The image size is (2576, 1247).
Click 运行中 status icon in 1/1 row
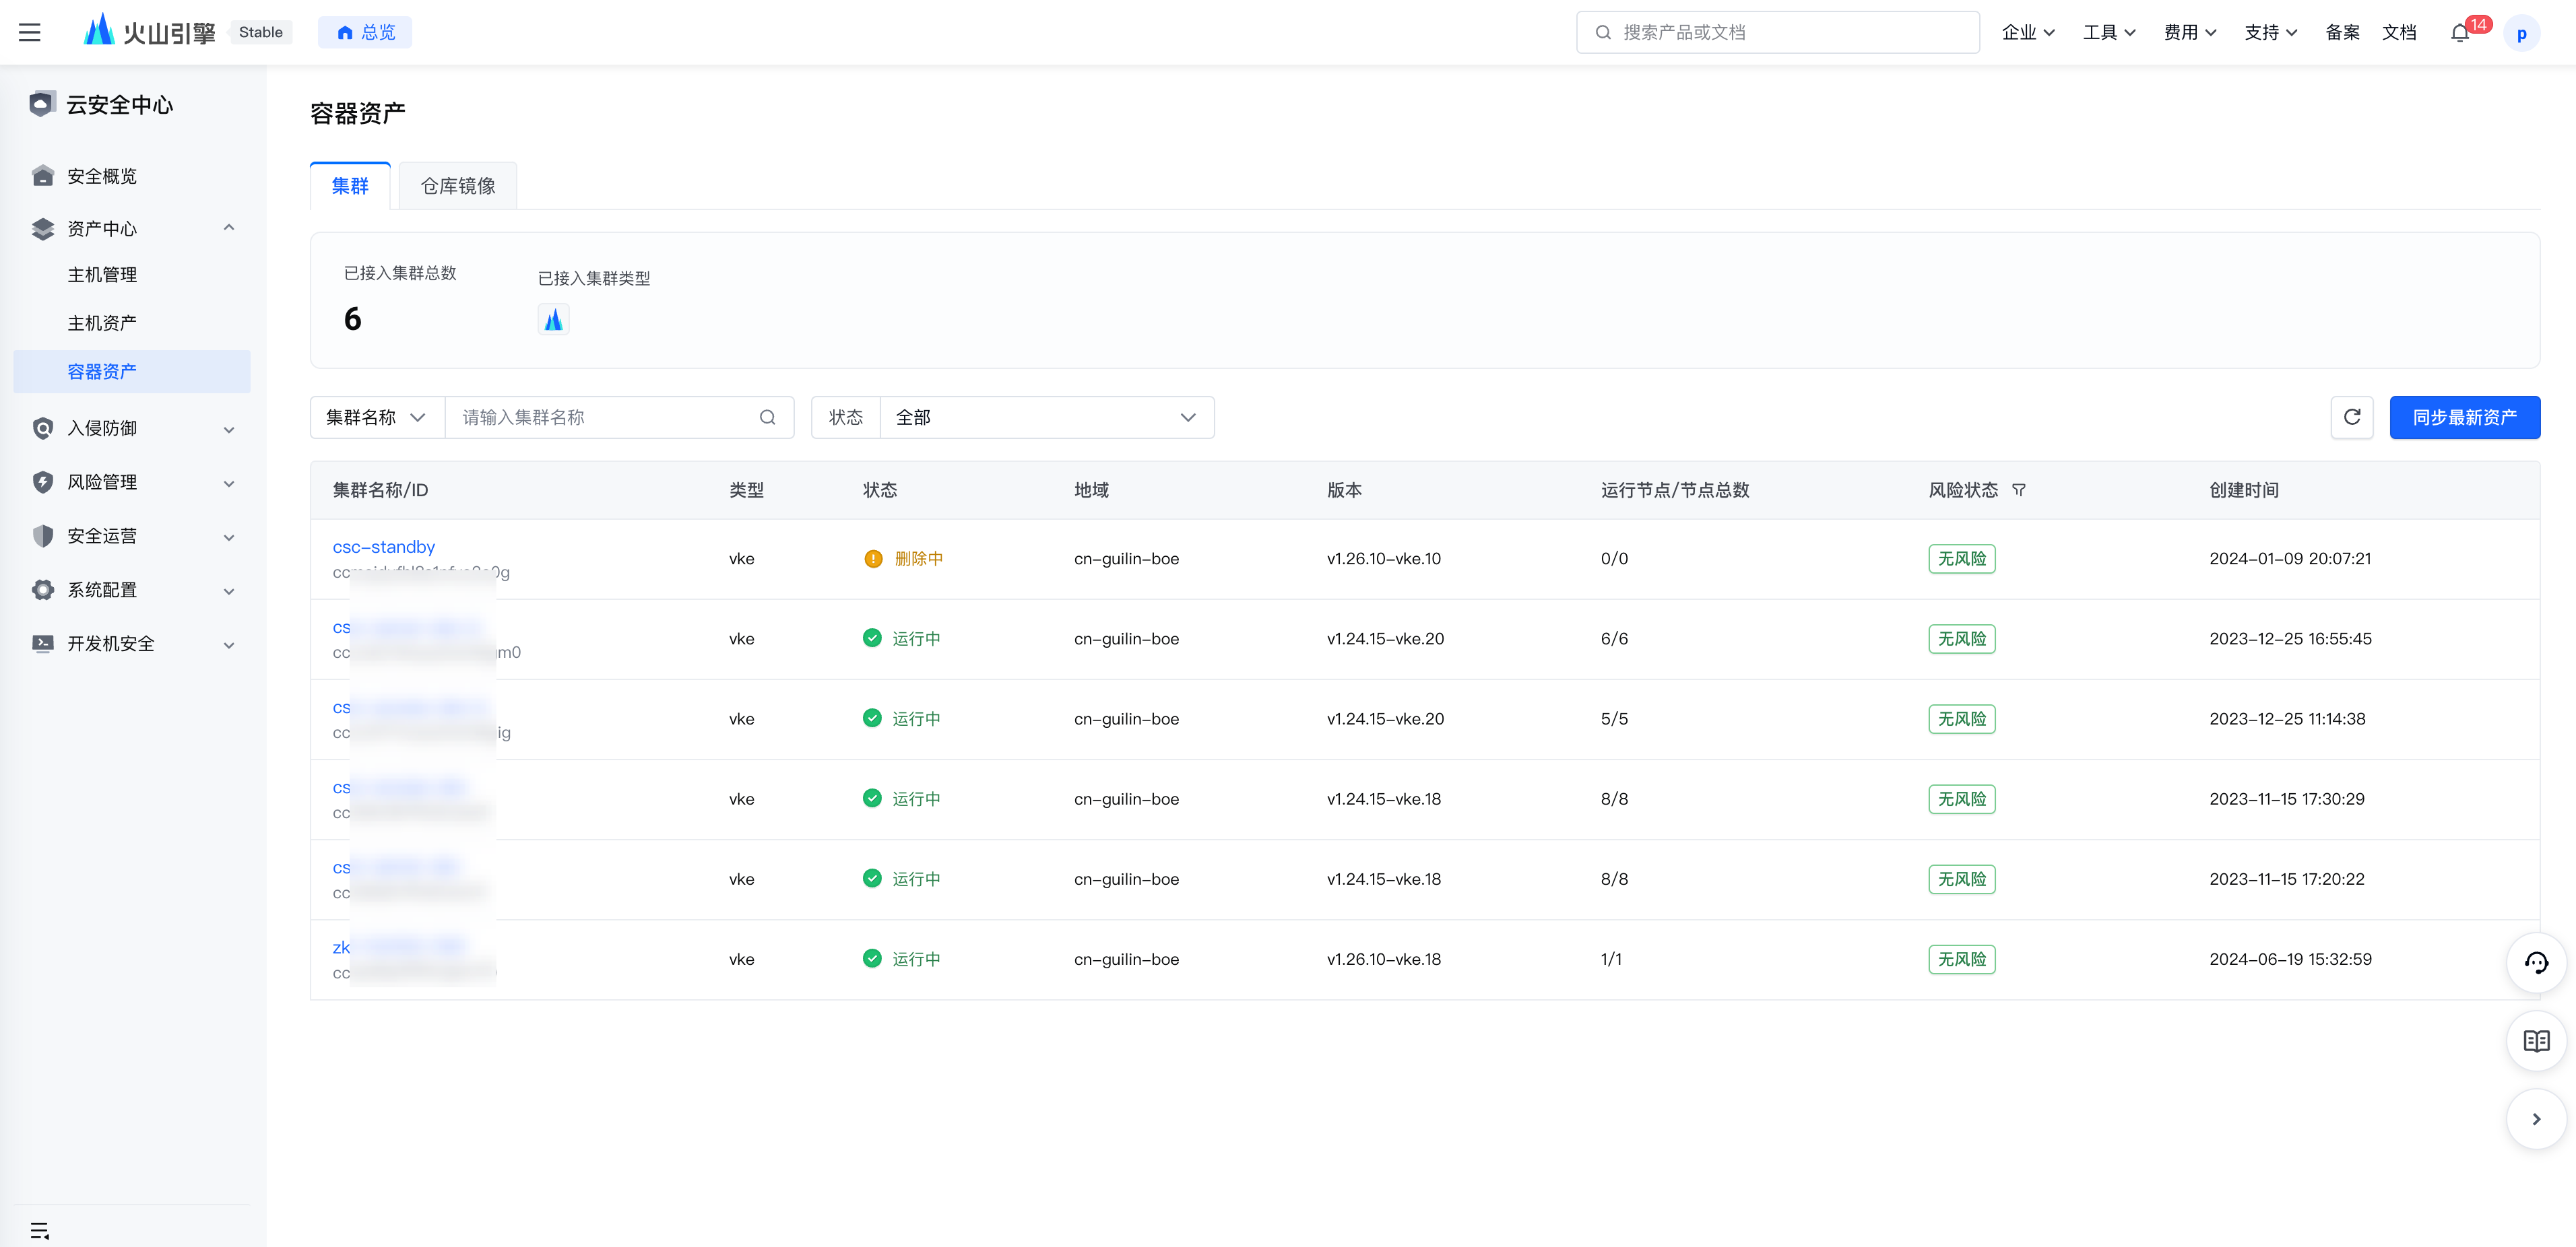click(872, 958)
